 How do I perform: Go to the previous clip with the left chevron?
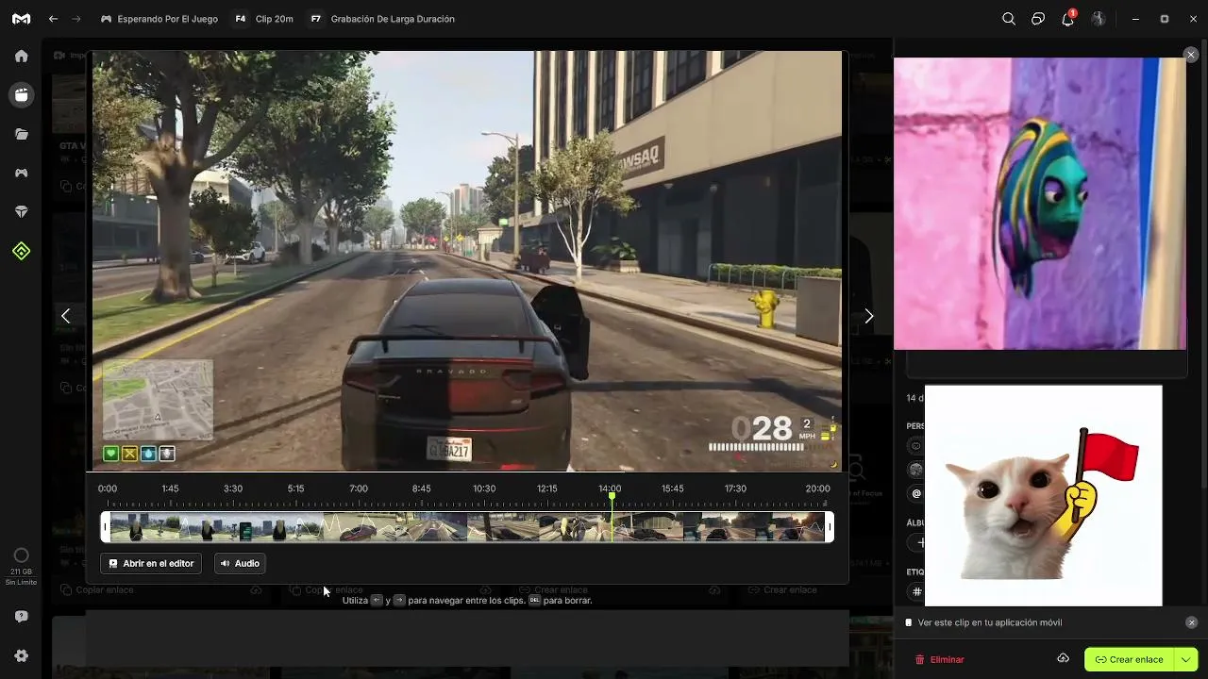(65, 316)
